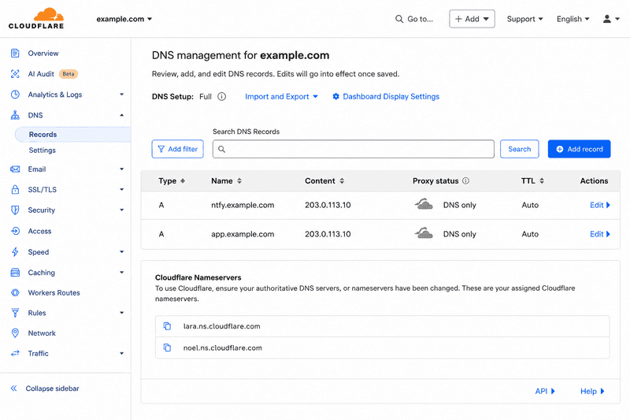630x420 pixels.
Task: Open Import and Export dropdown
Action: click(x=281, y=96)
